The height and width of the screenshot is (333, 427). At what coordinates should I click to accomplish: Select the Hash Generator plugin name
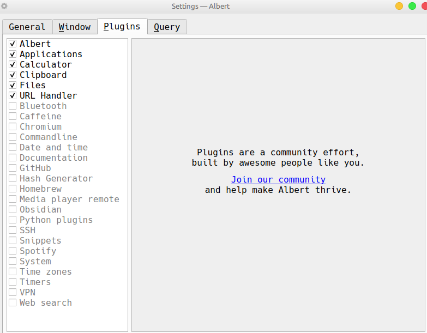[56, 178]
